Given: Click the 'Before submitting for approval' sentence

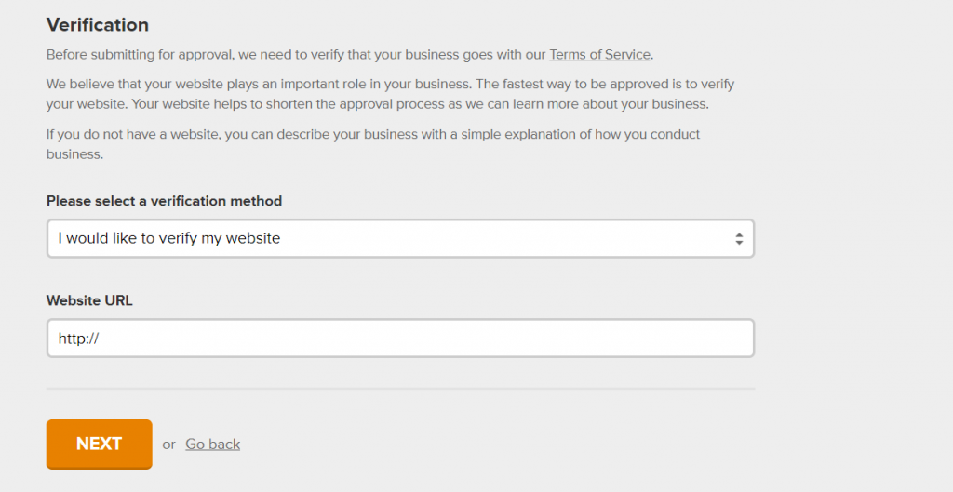Looking at the screenshot, I should [x=350, y=55].
